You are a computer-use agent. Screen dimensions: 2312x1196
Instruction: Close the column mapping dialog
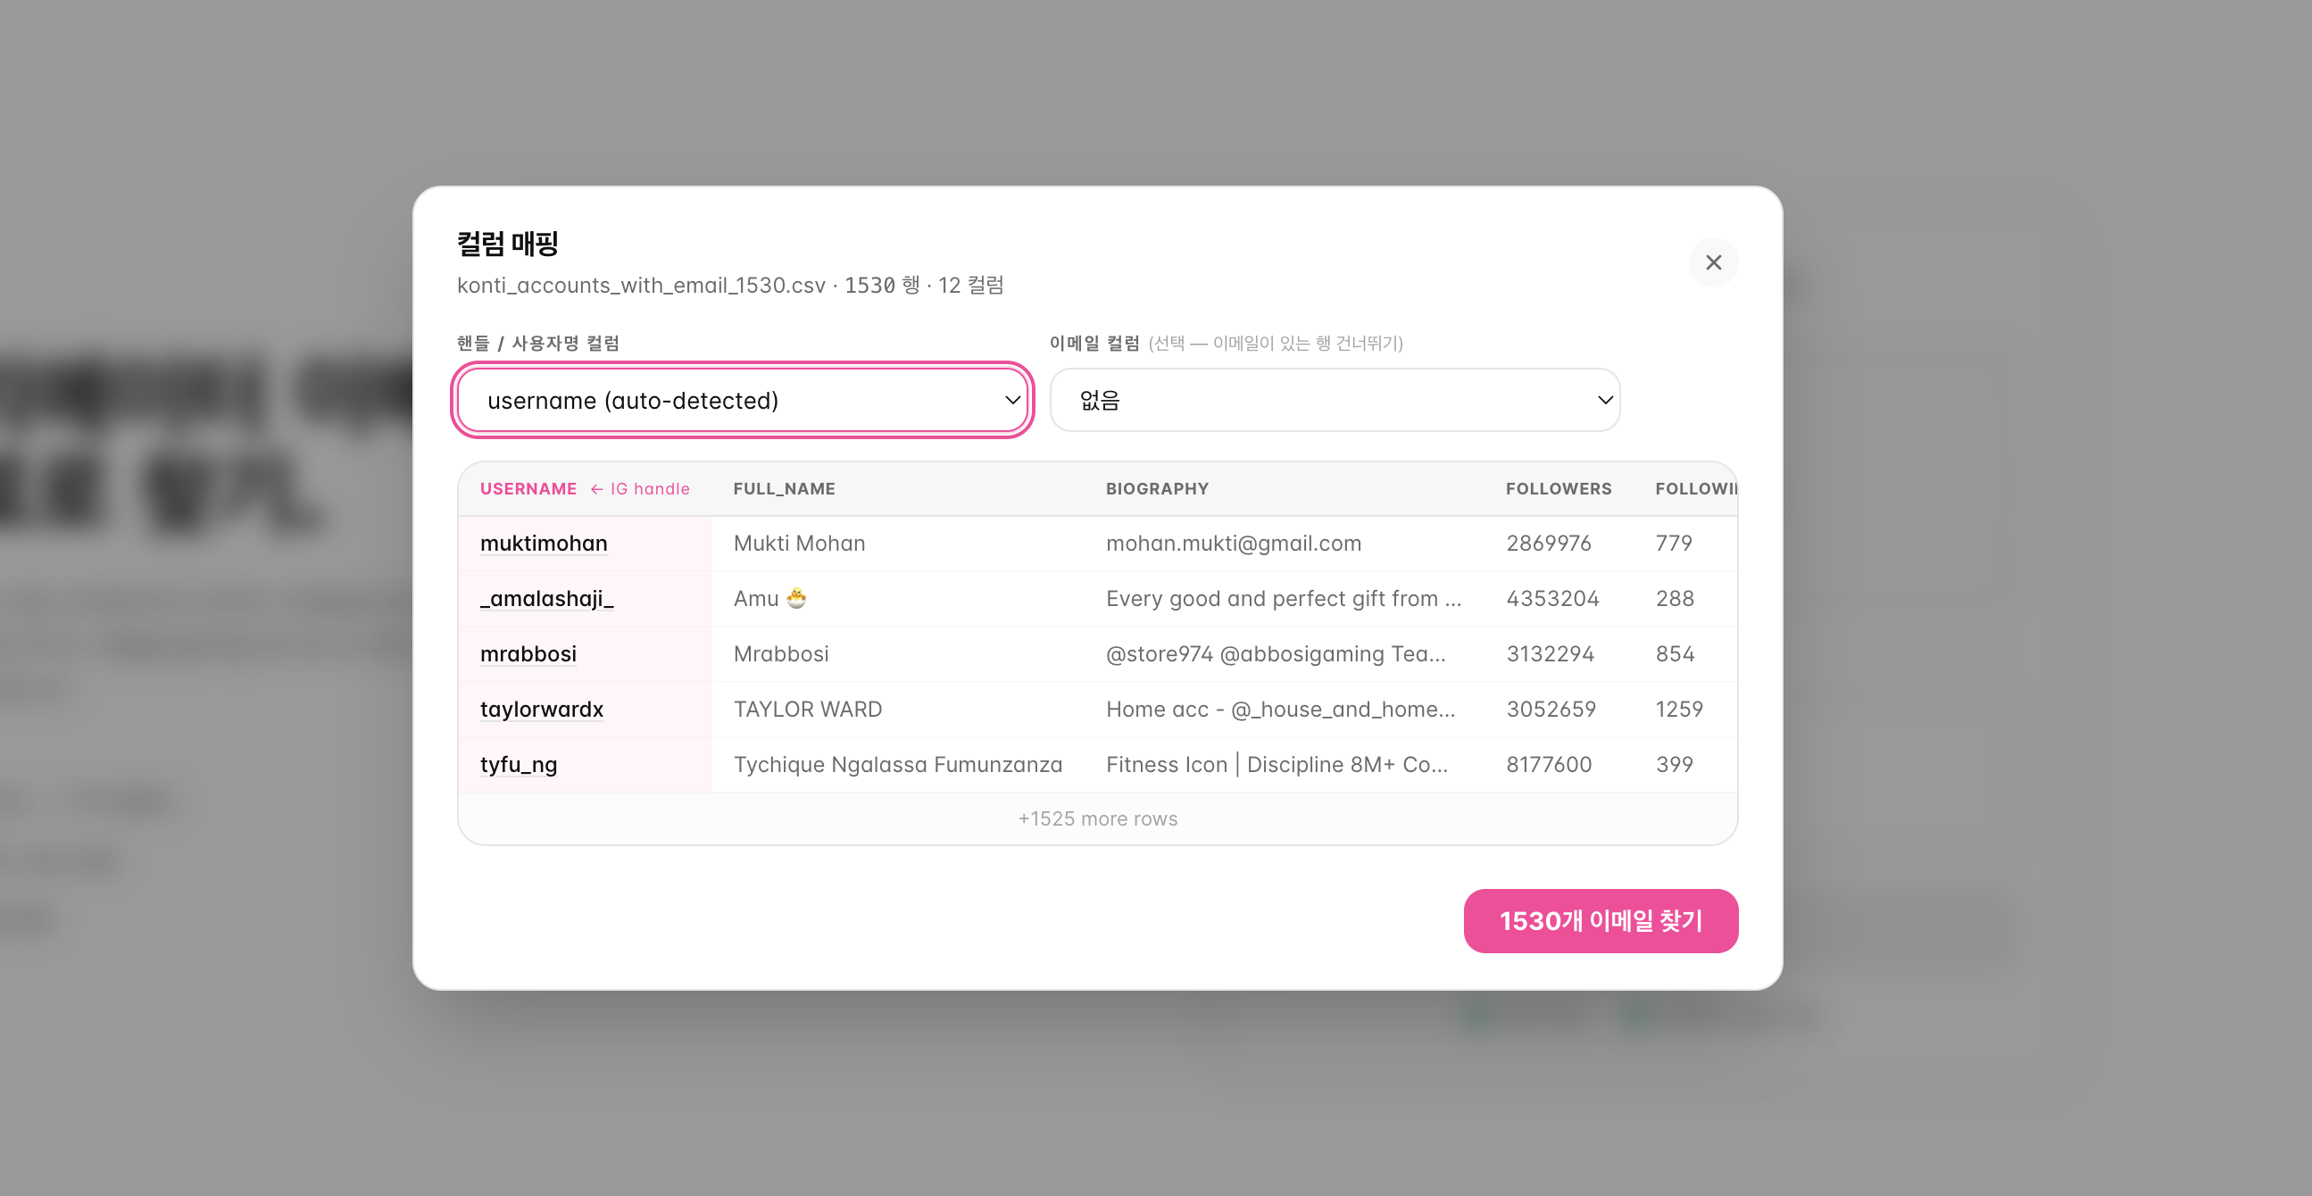point(1712,262)
